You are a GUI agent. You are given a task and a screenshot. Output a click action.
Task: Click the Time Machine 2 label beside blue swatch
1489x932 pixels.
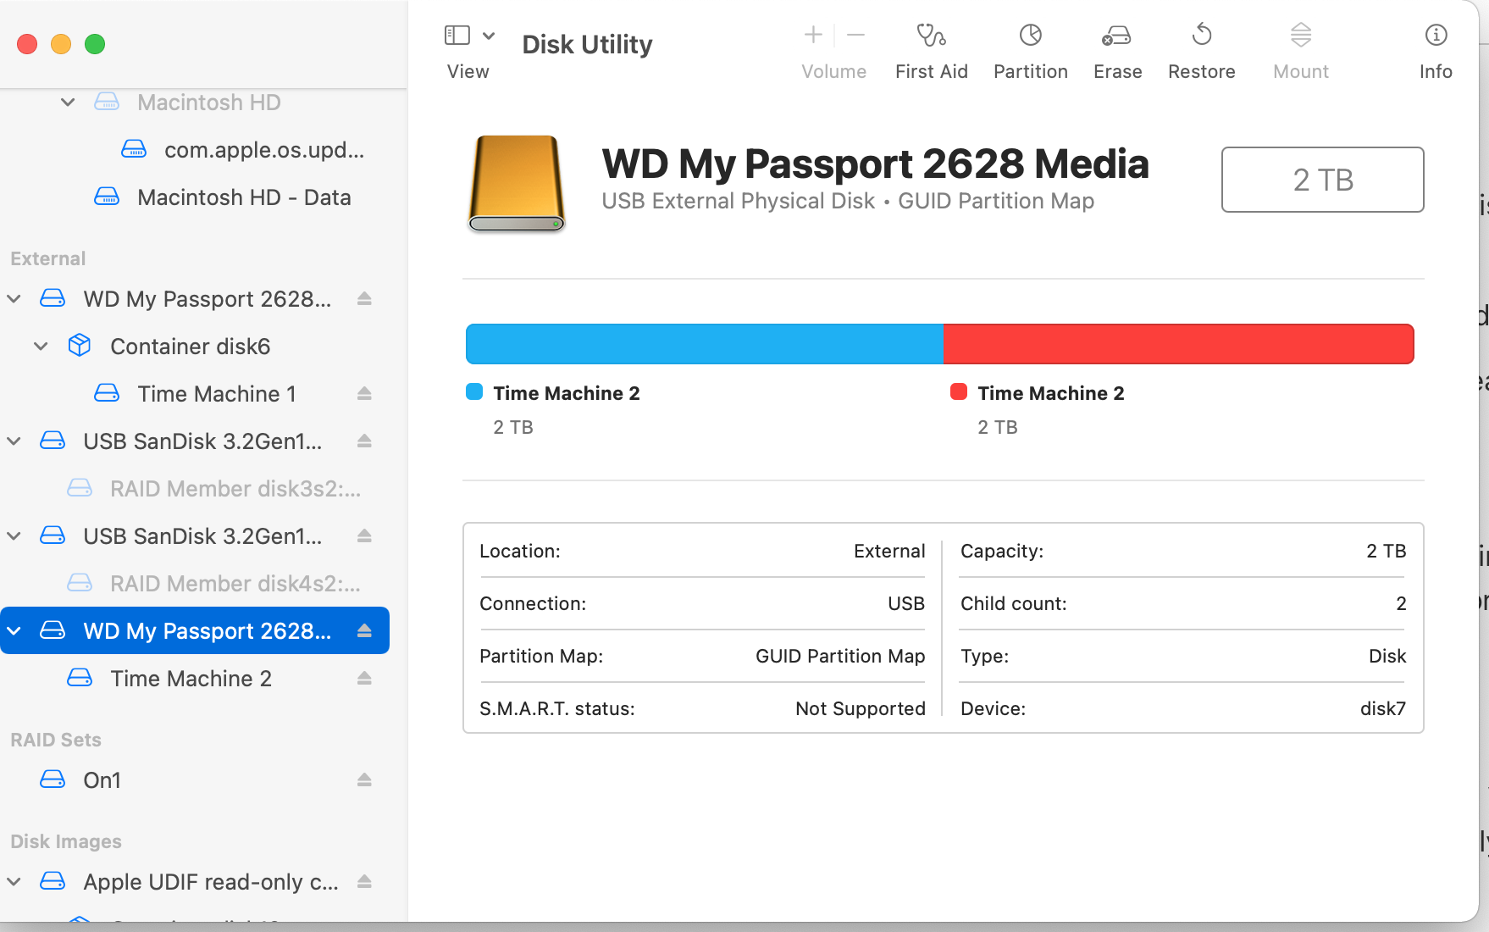[x=567, y=393]
